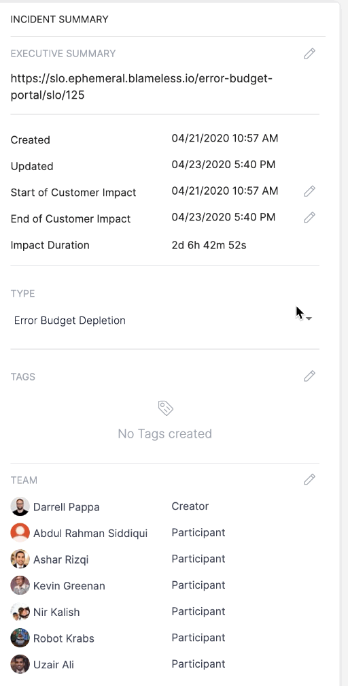Screen dimensions: 348x686
Task: Select team member name Nir Kalish
Action: (x=56, y=612)
